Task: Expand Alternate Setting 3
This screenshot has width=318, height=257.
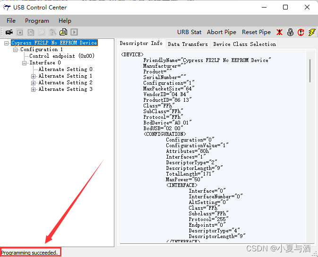Action: [x=33, y=89]
